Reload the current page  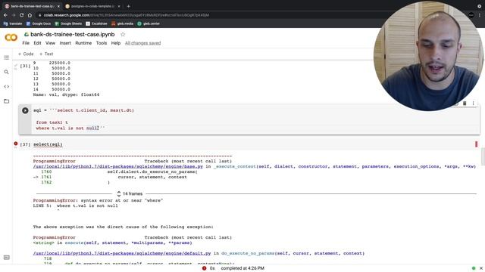22,15
